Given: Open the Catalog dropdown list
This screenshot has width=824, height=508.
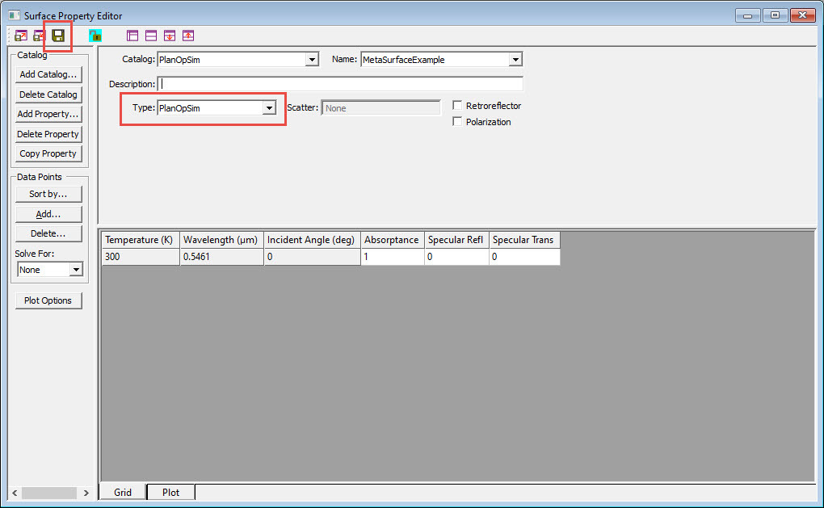Looking at the screenshot, I should [x=312, y=60].
